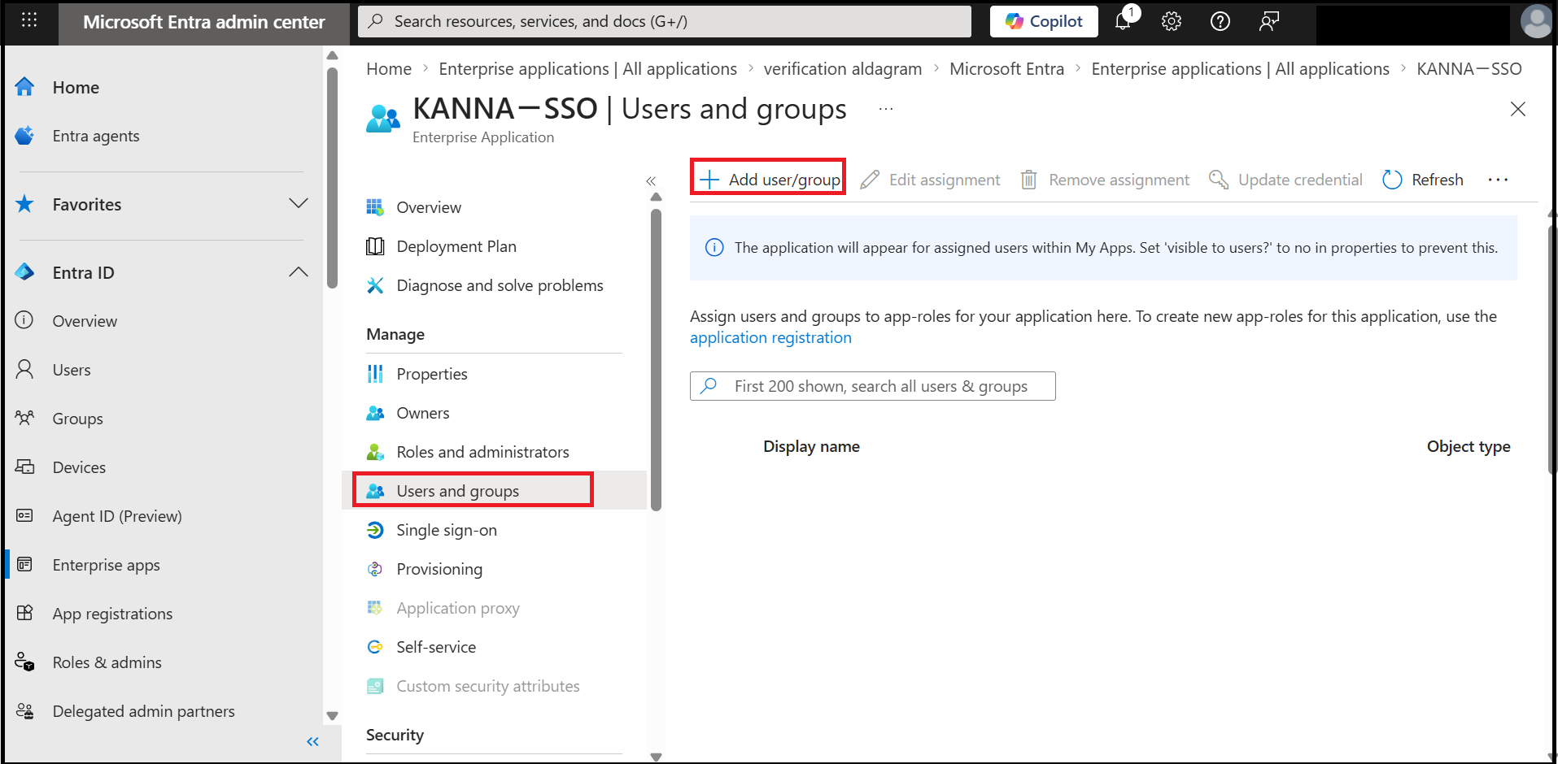Select Provisioning in the Manage menu

[439, 569]
